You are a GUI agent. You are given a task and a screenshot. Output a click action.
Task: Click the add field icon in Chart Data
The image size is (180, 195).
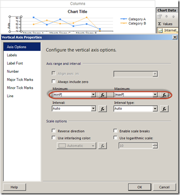coord(160,17)
